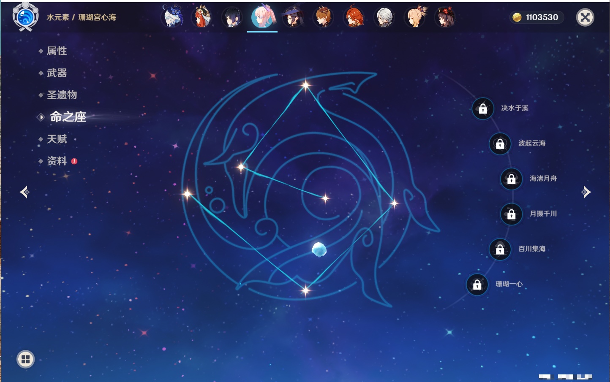This screenshot has height=382, width=610.
Task: Click the lock icon for 百川集海
Action: [x=500, y=249]
